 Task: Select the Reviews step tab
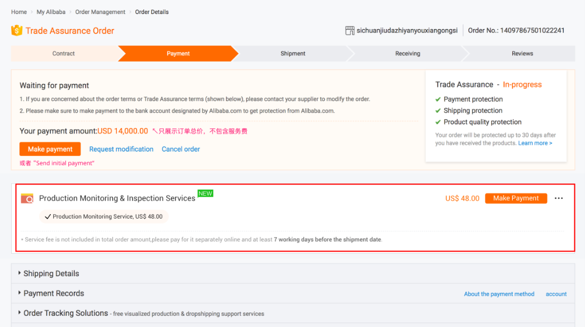[x=522, y=54]
